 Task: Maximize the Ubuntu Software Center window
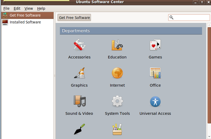click(x=202, y=2)
